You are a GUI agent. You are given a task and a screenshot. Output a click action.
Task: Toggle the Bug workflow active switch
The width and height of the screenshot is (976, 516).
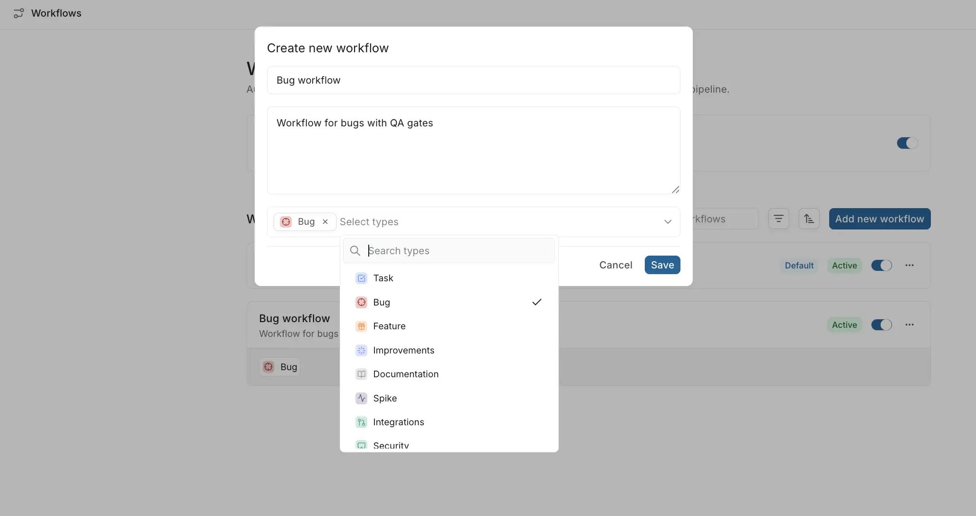click(x=882, y=325)
